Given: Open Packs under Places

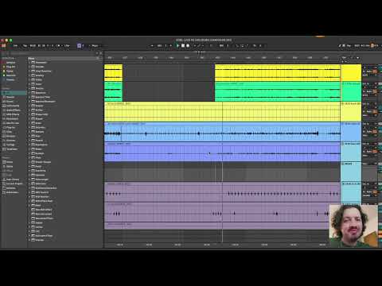Looking at the screenshot, I should 9,162.
